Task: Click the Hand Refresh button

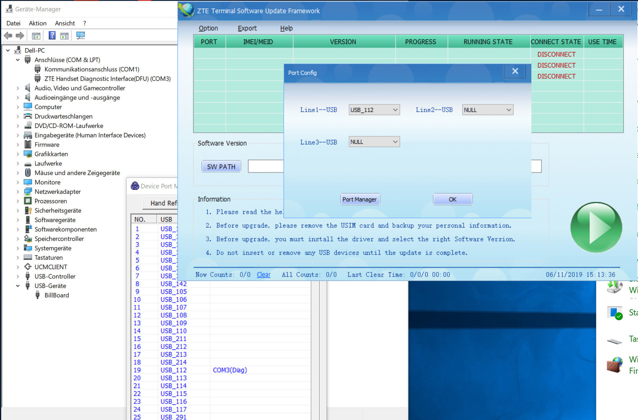Action: (x=161, y=203)
